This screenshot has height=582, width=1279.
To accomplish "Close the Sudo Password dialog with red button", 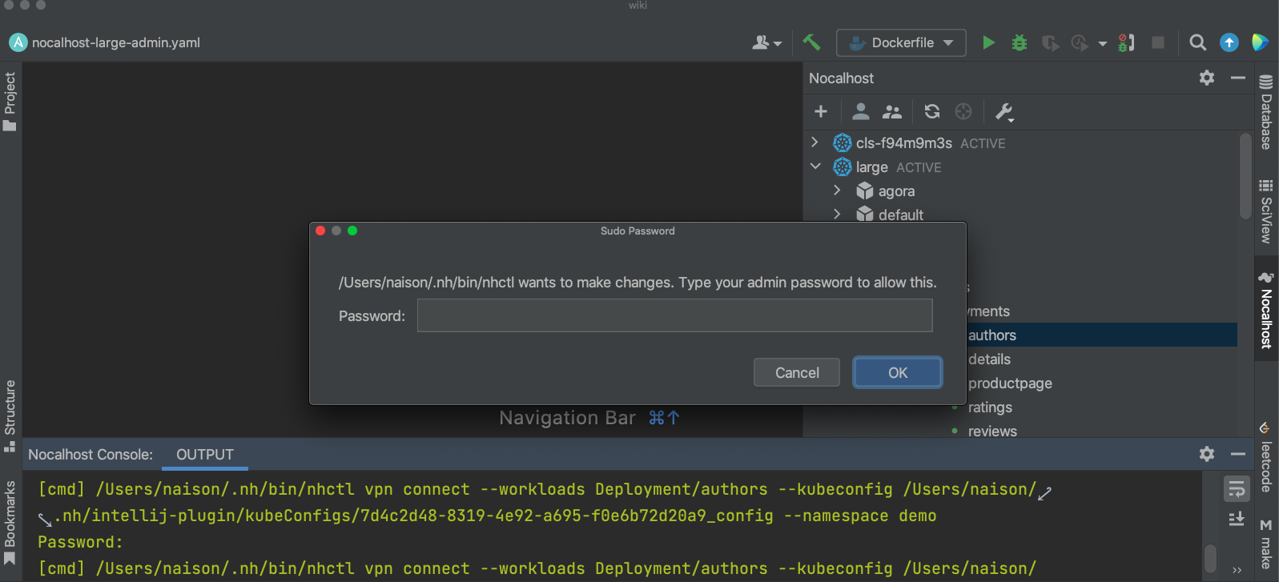I will (320, 231).
